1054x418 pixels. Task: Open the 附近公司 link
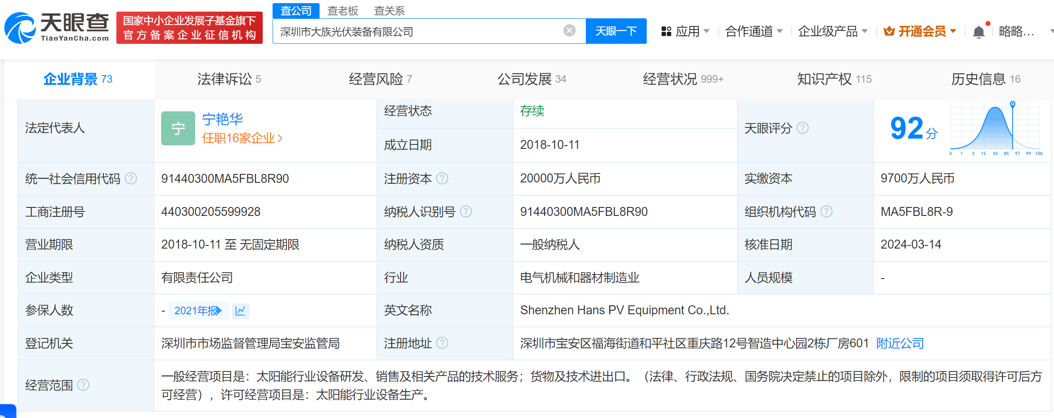[x=900, y=343]
